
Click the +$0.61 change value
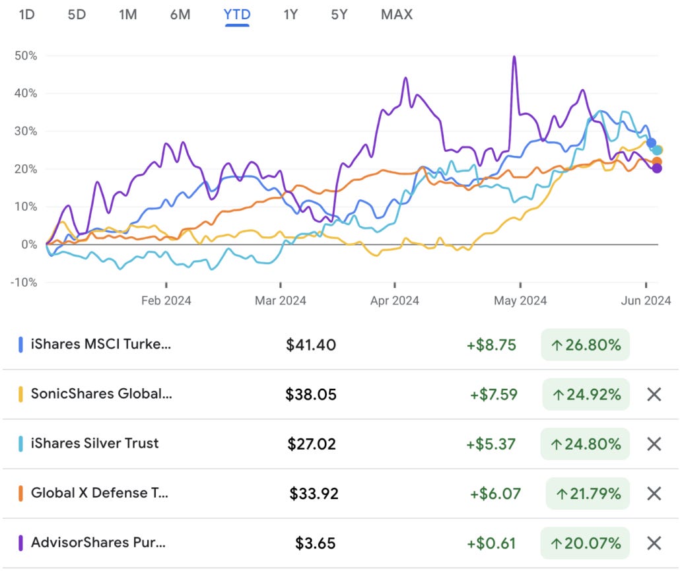pyautogui.click(x=491, y=543)
